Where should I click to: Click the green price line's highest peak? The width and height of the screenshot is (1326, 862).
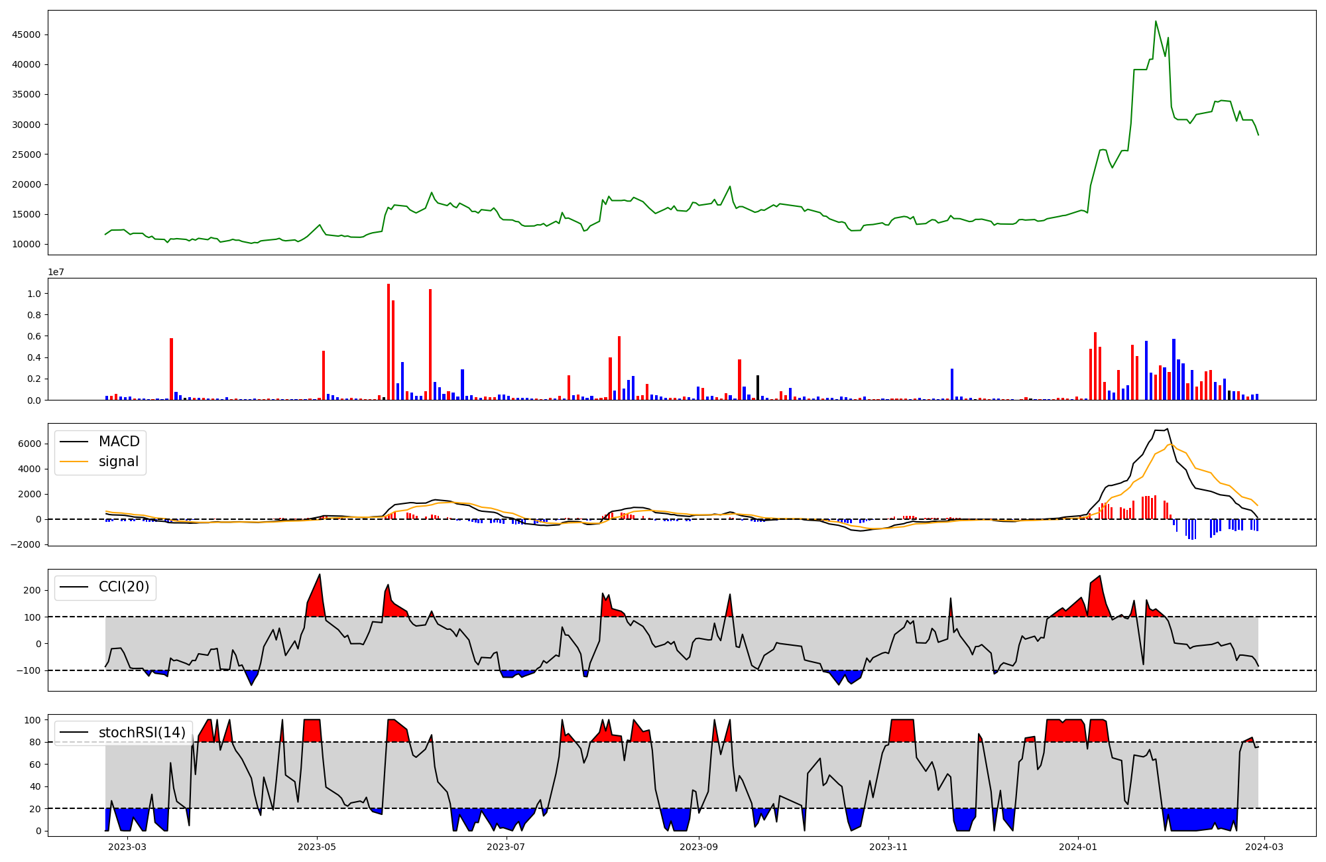pyautogui.click(x=1156, y=21)
